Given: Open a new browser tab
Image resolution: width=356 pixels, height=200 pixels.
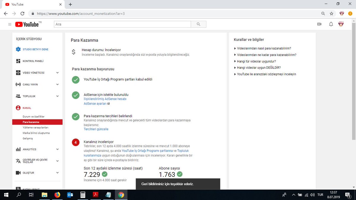Looking at the screenshot, I should click(70, 4).
